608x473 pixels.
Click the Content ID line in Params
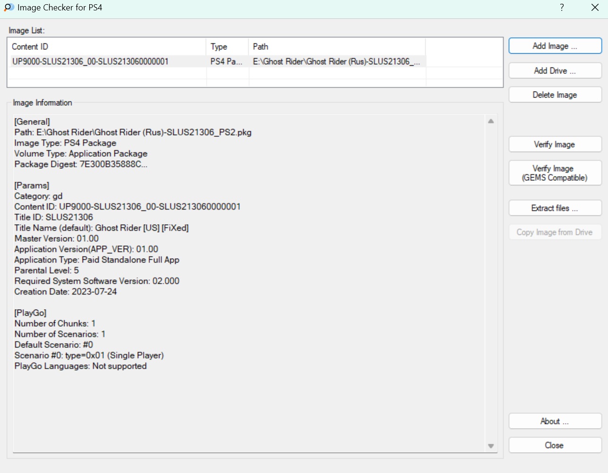click(127, 207)
